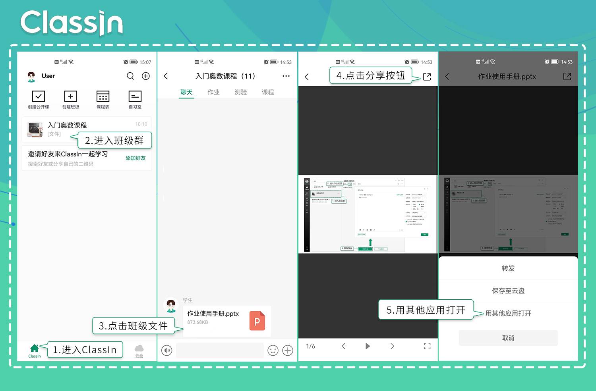
Task: Tap the 添加好友 link
Action: (135, 158)
